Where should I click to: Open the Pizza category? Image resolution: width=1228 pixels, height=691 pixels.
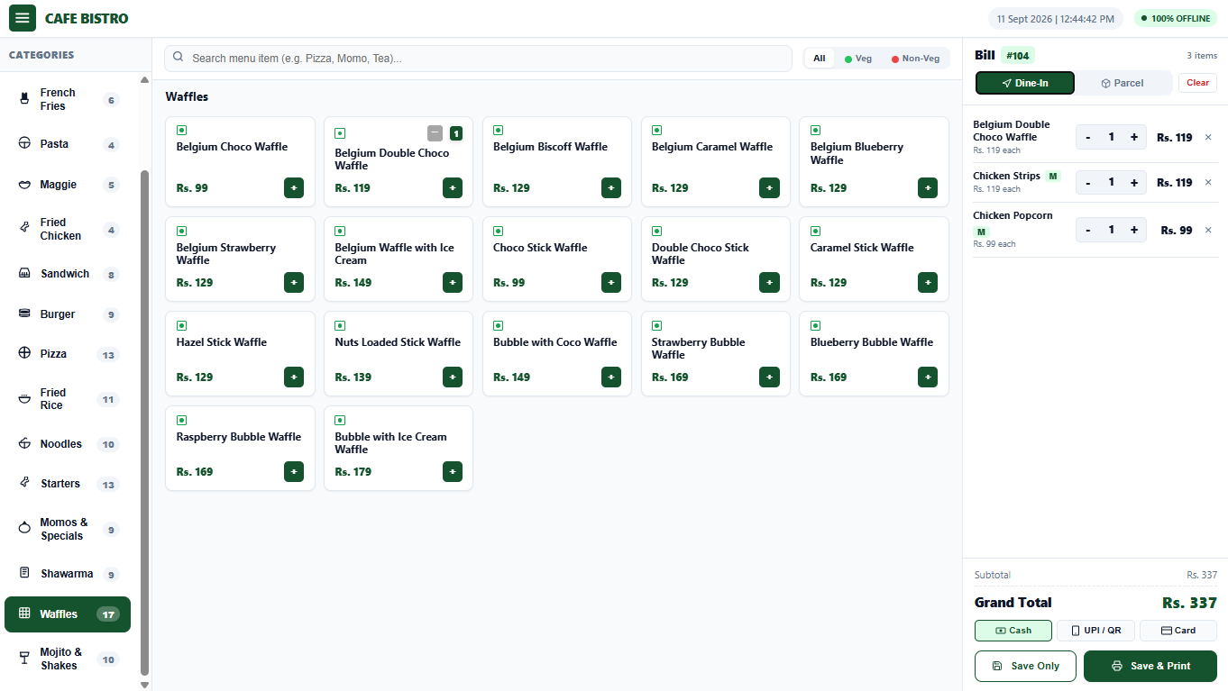coord(68,354)
